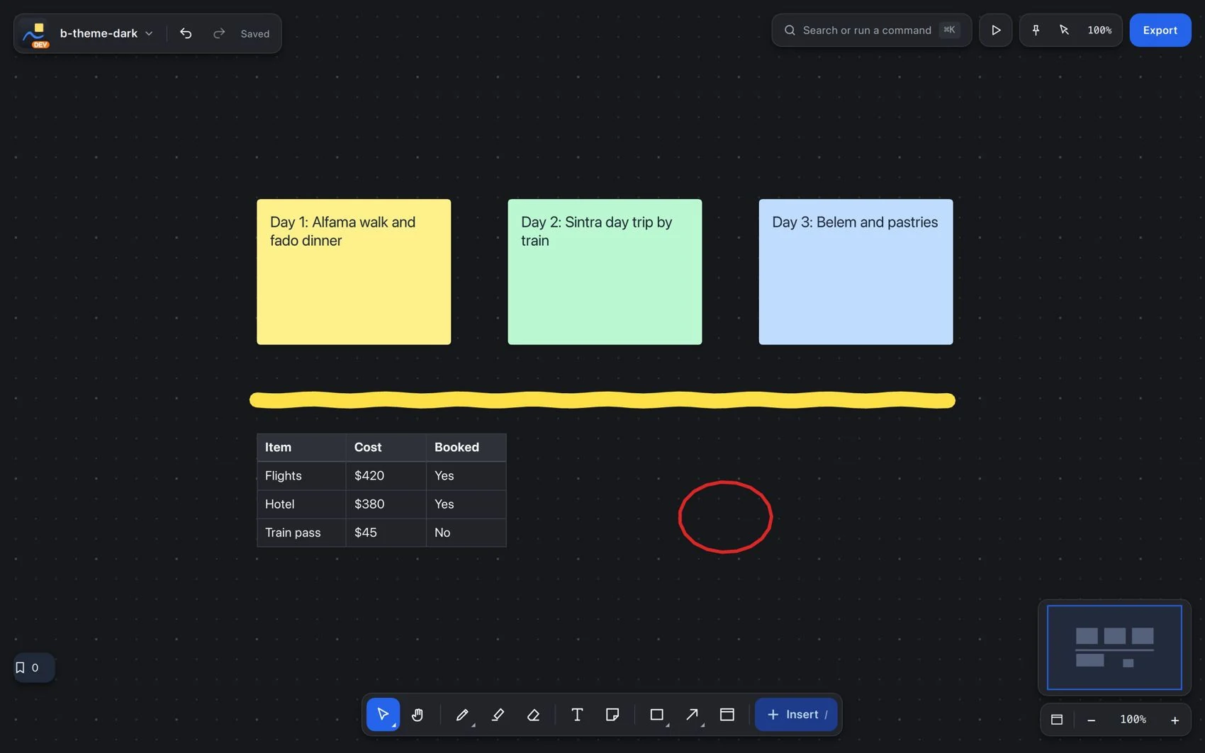Start presentation with the play button
The height and width of the screenshot is (753, 1205).
[x=996, y=30]
